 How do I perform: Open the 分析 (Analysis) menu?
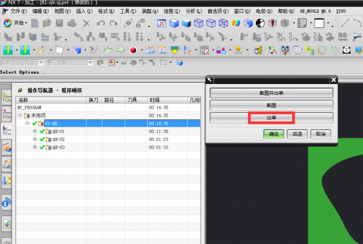click(194, 11)
